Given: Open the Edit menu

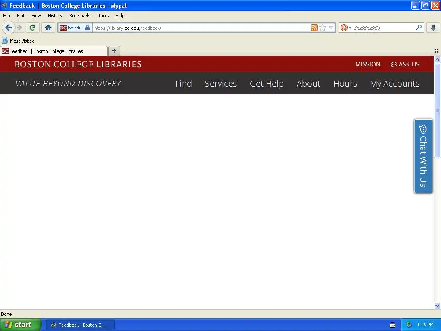Looking at the screenshot, I should [21, 16].
